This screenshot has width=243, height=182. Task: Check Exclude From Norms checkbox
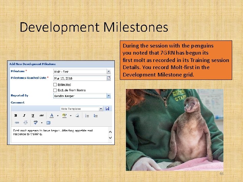coord(55,90)
